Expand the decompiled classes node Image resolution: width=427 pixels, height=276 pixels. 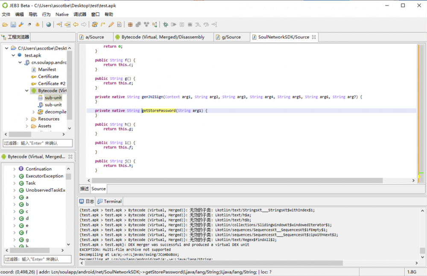(34, 112)
